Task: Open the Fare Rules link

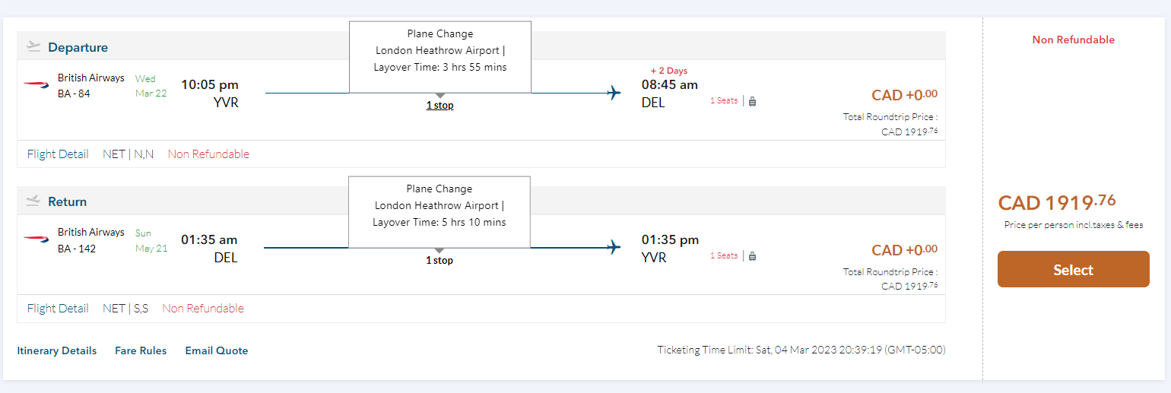Action: (x=141, y=350)
